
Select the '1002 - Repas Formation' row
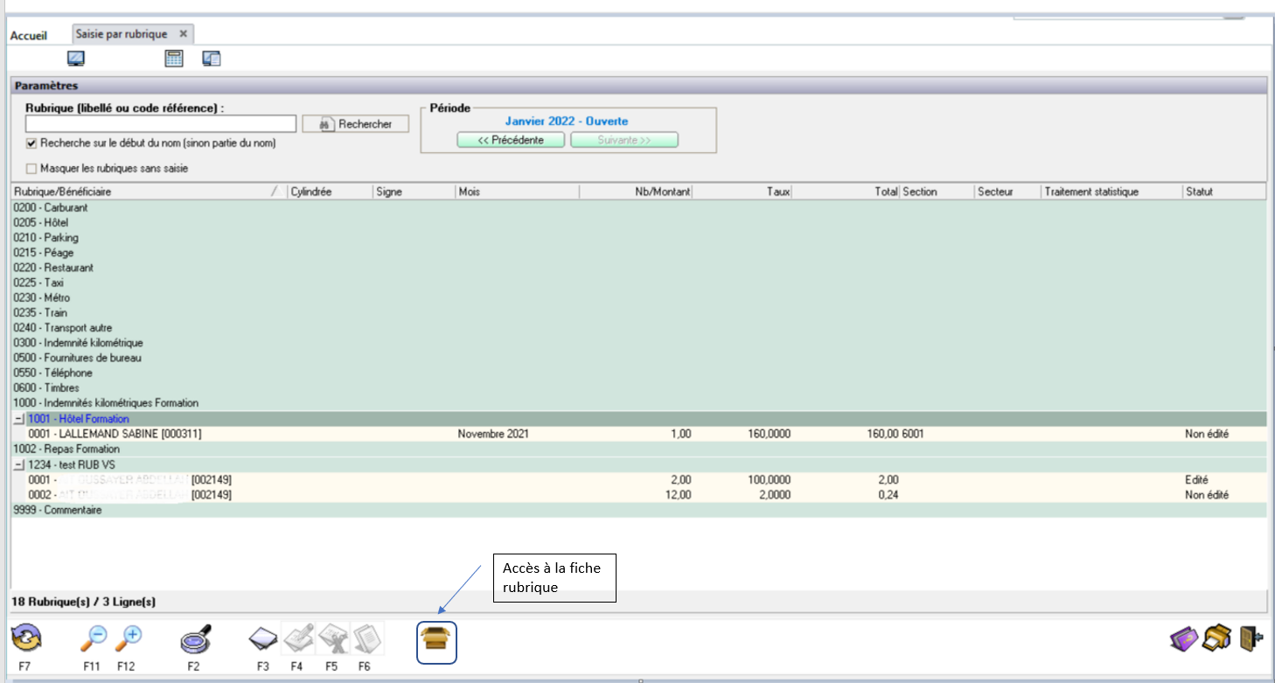click(x=639, y=449)
